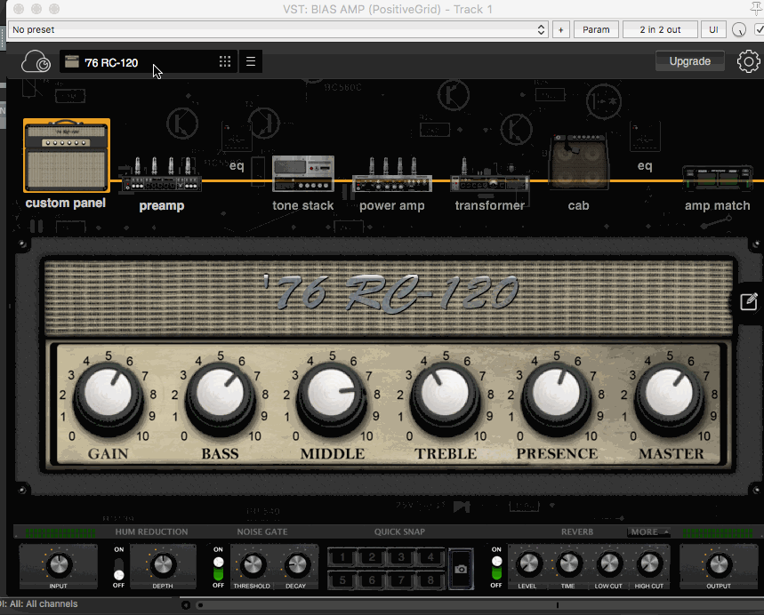Select Quick Snap slot 1
This screenshot has height=615, width=764.
coord(342,557)
